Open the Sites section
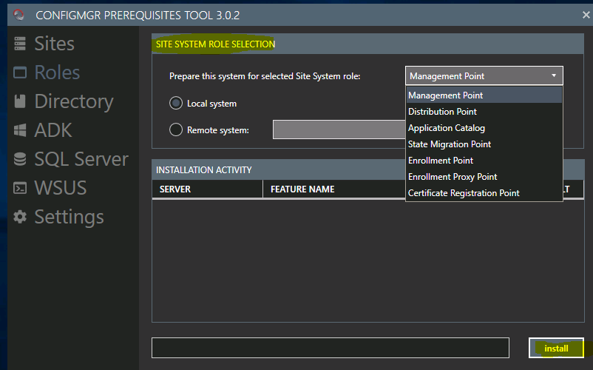This screenshot has width=593, height=370. [55, 44]
